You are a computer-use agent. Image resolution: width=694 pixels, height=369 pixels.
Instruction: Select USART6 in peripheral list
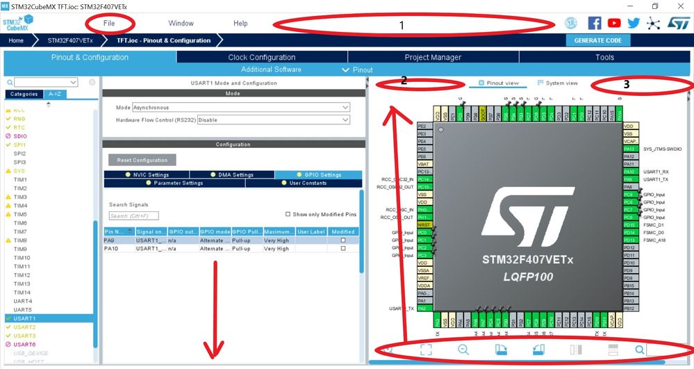click(24, 344)
